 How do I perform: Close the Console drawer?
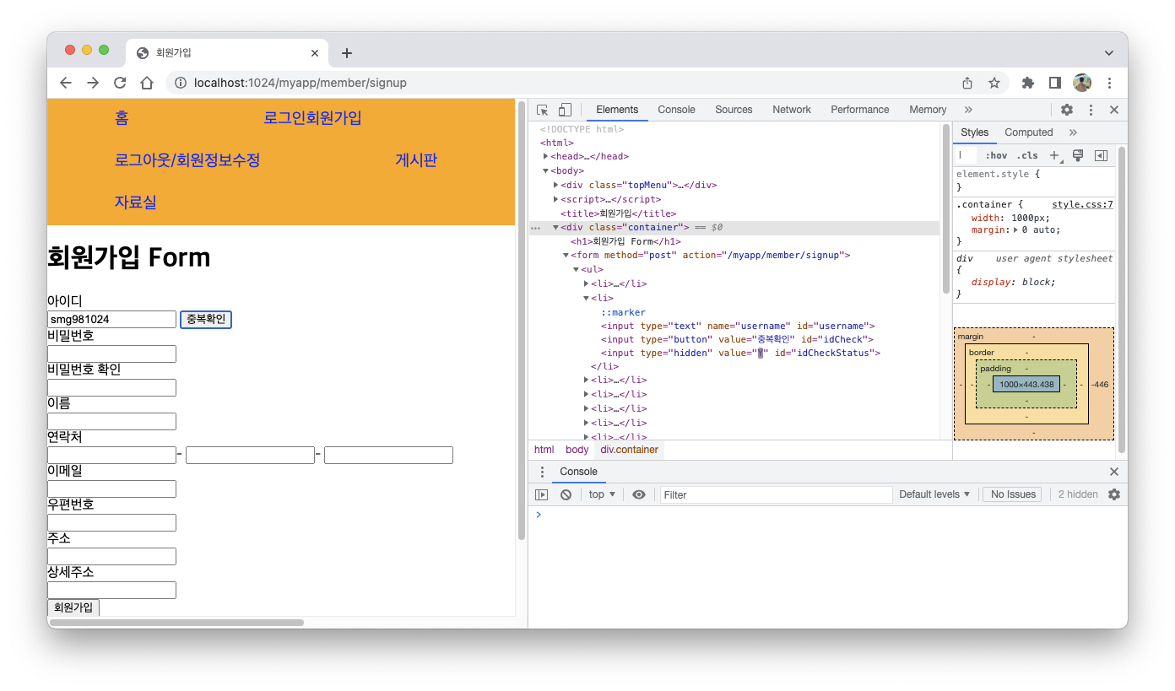point(1114,472)
